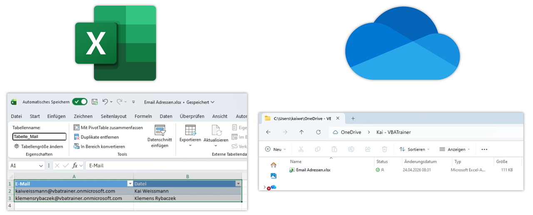533x215 pixels.
Task: Switch to the Seitenlayout ribbon tab
Action: pos(114,116)
